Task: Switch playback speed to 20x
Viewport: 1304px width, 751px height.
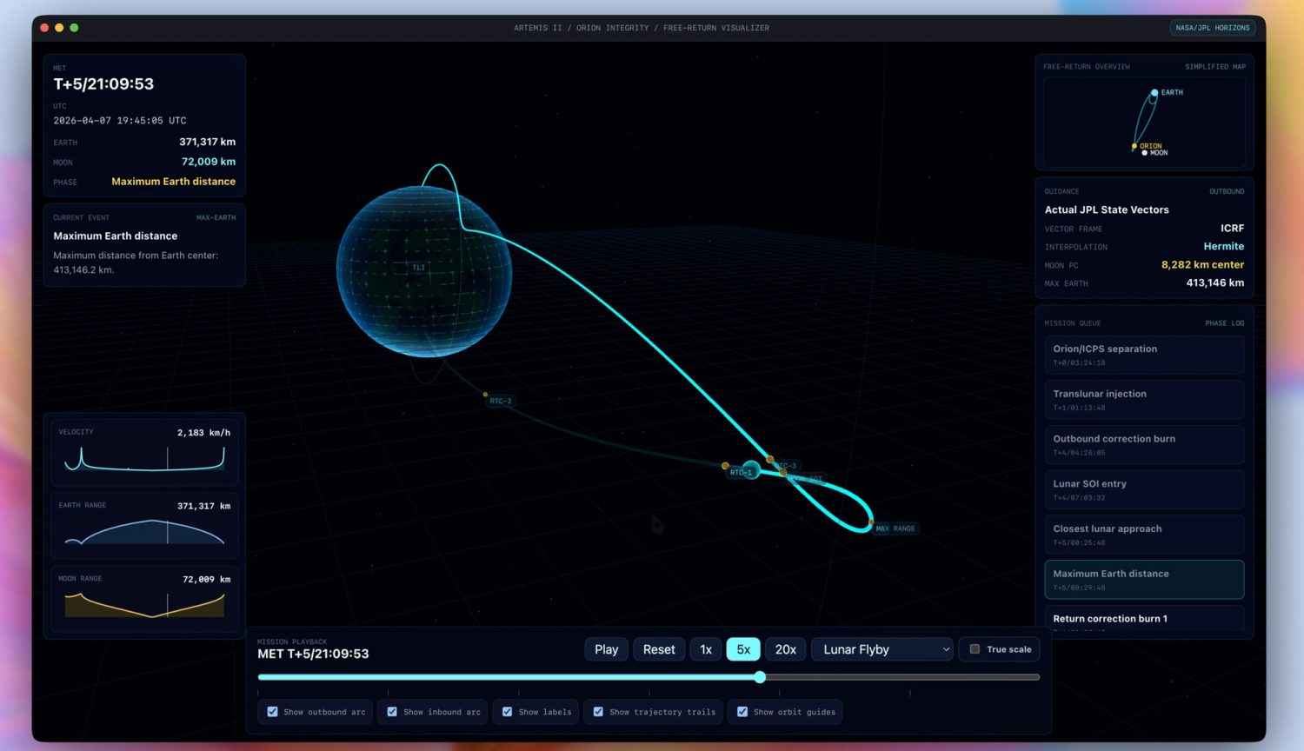Action: point(786,649)
